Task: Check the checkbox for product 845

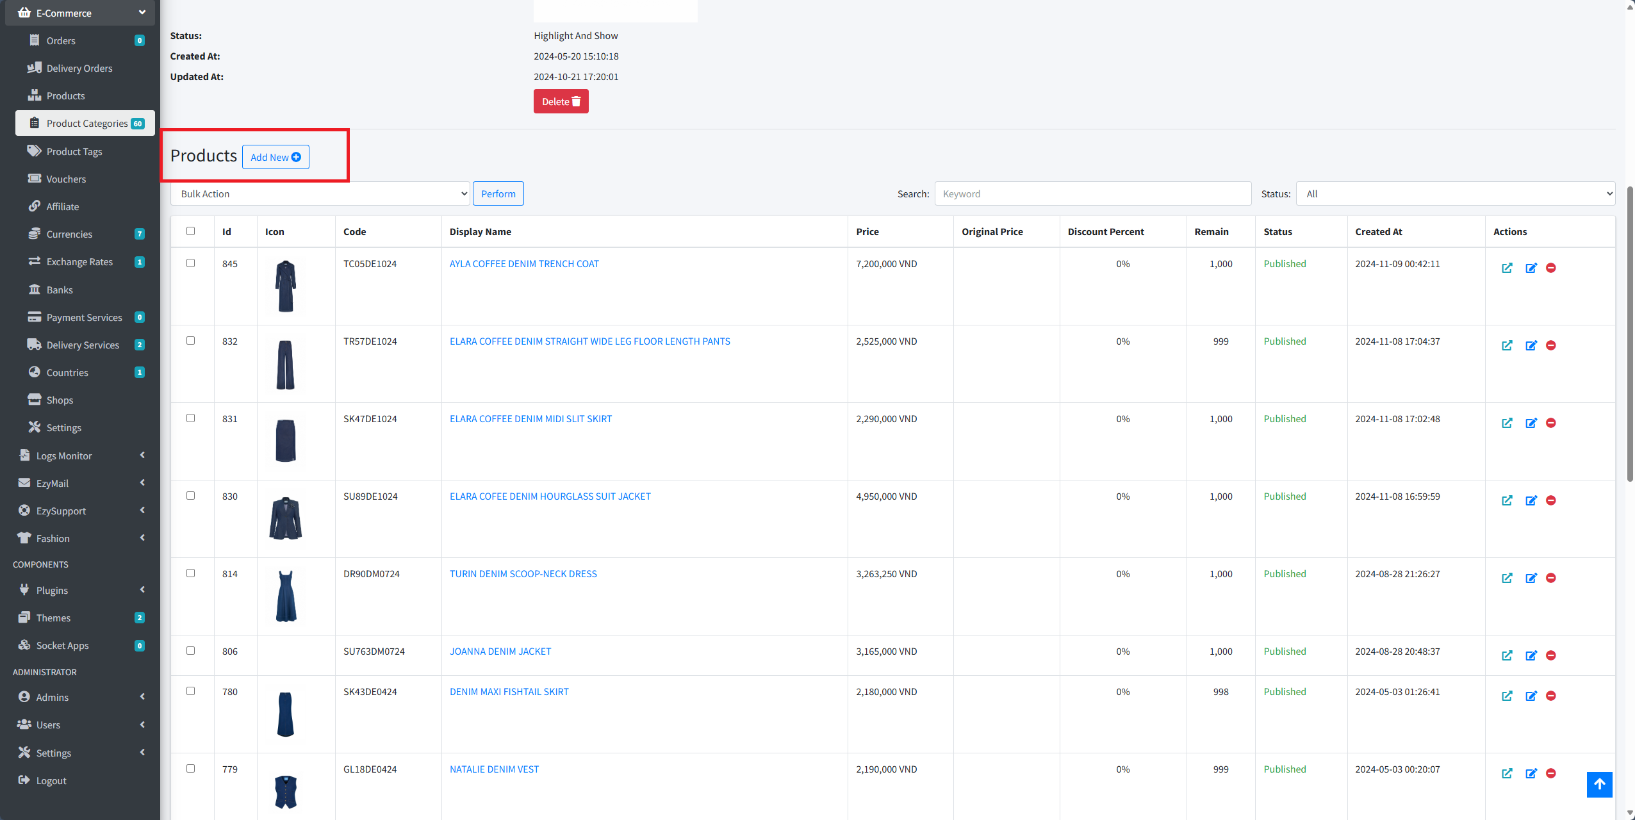Action: pyautogui.click(x=190, y=263)
